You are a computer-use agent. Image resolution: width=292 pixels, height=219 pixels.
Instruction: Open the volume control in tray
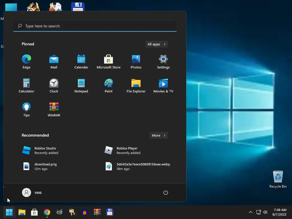click(x=265, y=212)
